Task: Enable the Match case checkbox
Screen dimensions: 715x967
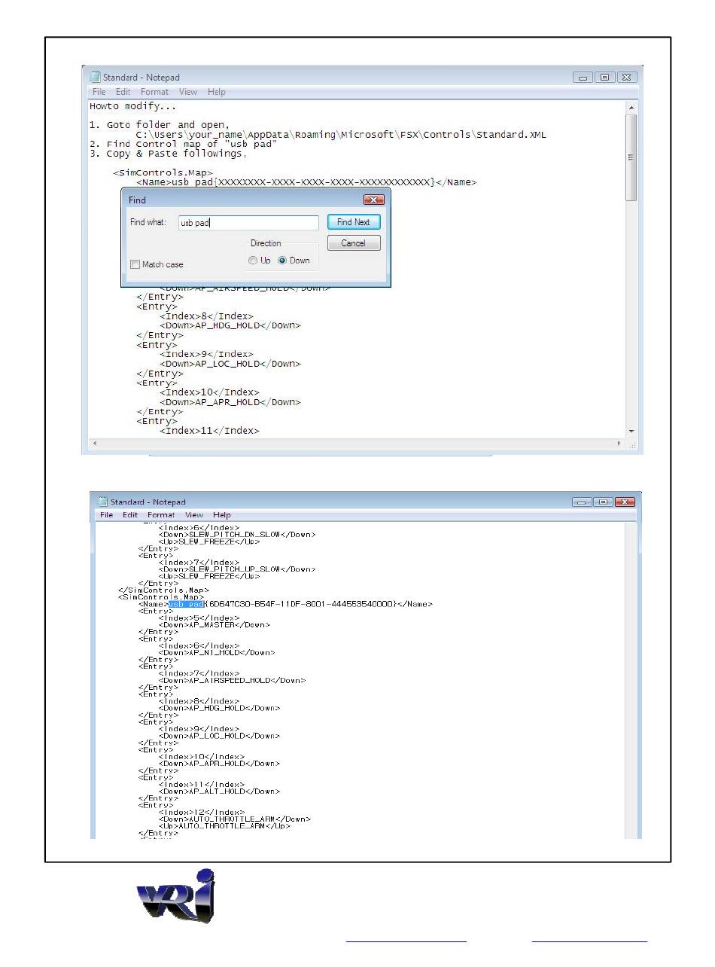Action: coord(135,264)
